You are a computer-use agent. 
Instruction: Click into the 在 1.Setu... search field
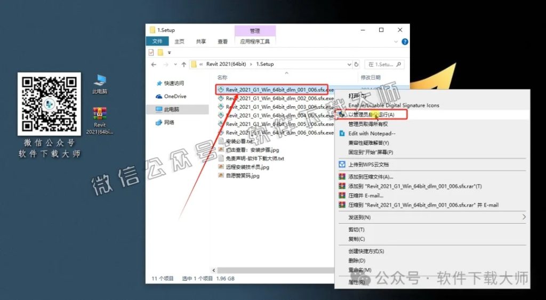coord(384,65)
